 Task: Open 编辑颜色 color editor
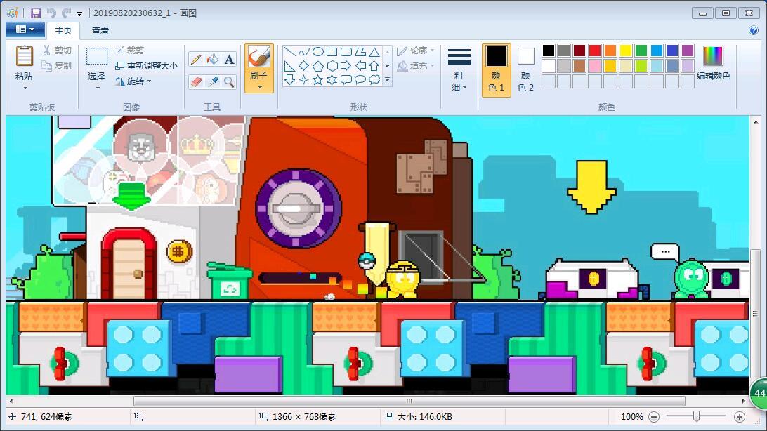click(x=713, y=63)
